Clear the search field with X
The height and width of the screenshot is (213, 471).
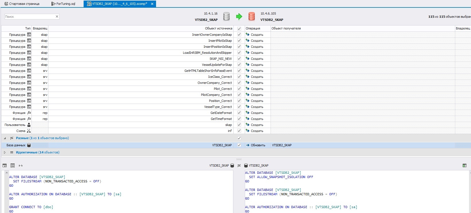point(57,17)
